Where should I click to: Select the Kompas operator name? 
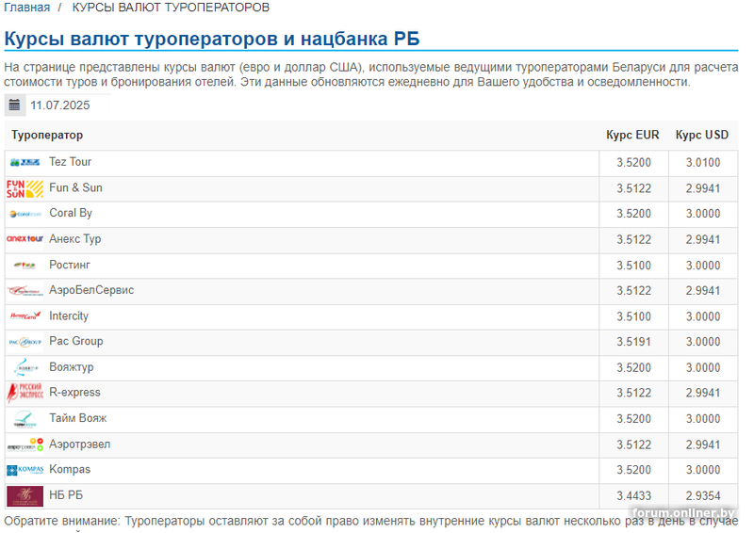[x=70, y=470]
